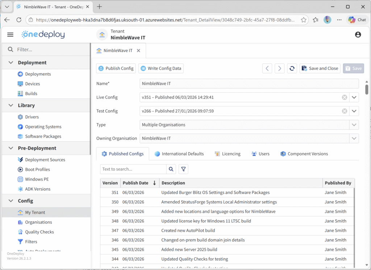Open Organisations in the sidebar
371x270 pixels.
[34, 222]
